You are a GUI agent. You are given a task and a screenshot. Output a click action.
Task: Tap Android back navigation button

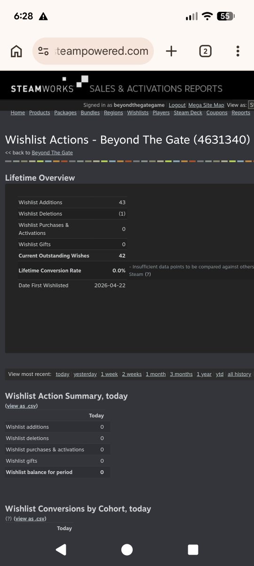click(61, 549)
